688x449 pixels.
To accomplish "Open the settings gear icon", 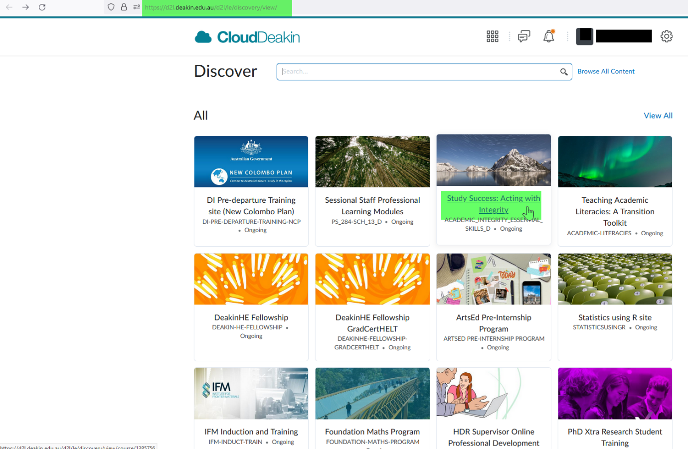I will tap(667, 36).
